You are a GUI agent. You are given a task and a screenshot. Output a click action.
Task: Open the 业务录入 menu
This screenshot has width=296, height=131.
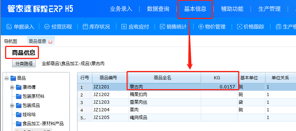click(x=121, y=9)
